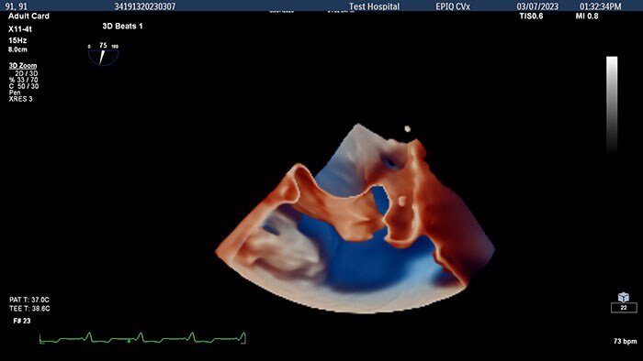This screenshot has height=361, width=643.
Task: Click the 'X11-4t' transducer label
Action: click(x=20, y=29)
